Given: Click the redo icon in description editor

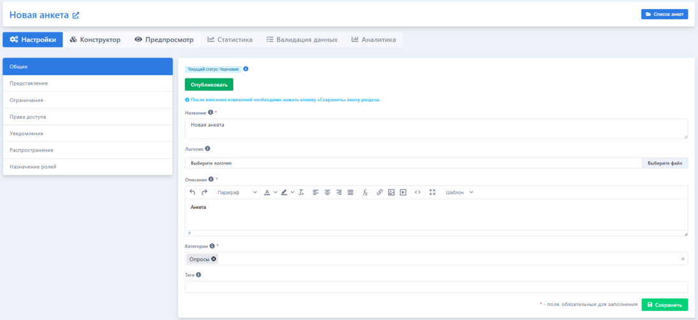Looking at the screenshot, I should [205, 193].
